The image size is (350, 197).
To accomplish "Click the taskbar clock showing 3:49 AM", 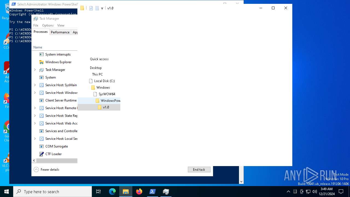I will (x=326, y=192).
